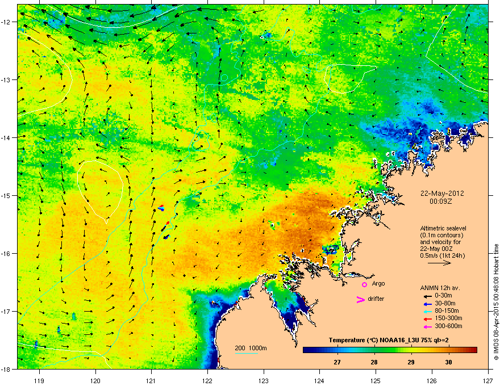Click the '80-150m' depth label
Screen dimensions: 500x386
[447, 311]
